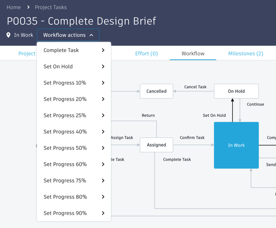Navigate to Project Tasks breadcrumb
This screenshot has width=276, height=228.
coord(51,7)
